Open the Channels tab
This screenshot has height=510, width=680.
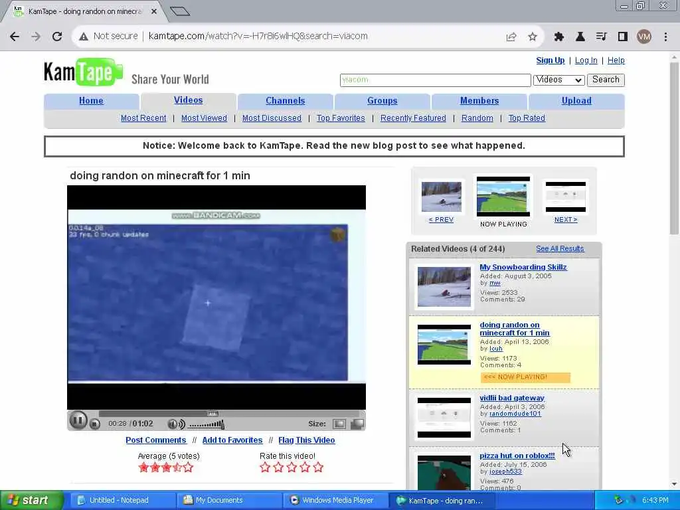285,101
